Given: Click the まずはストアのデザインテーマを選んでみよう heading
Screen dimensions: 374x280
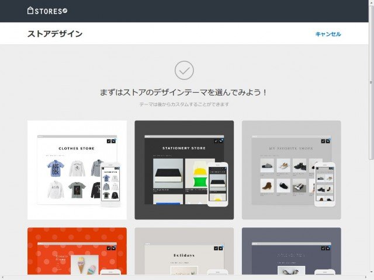Looking at the screenshot, I should [183, 92].
